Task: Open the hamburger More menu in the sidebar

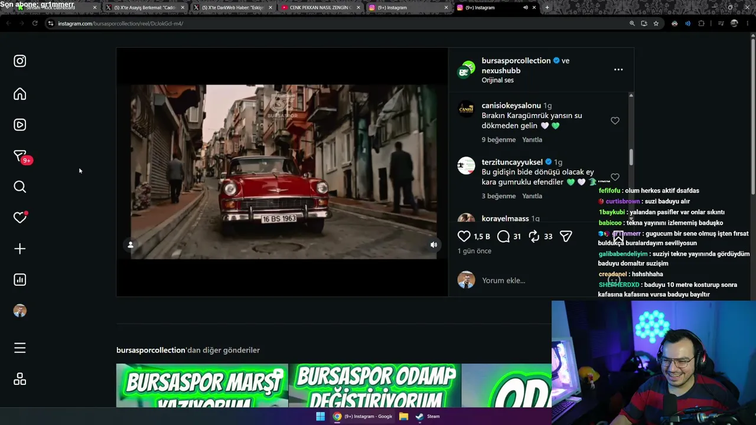Action: (20, 348)
